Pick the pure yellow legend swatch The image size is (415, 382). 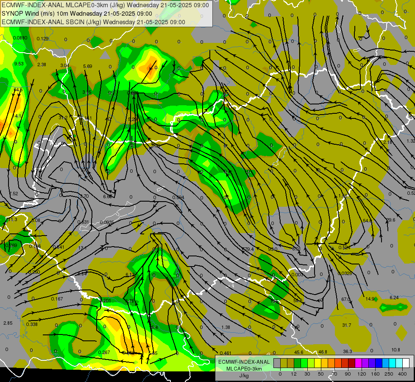coord(318,363)
